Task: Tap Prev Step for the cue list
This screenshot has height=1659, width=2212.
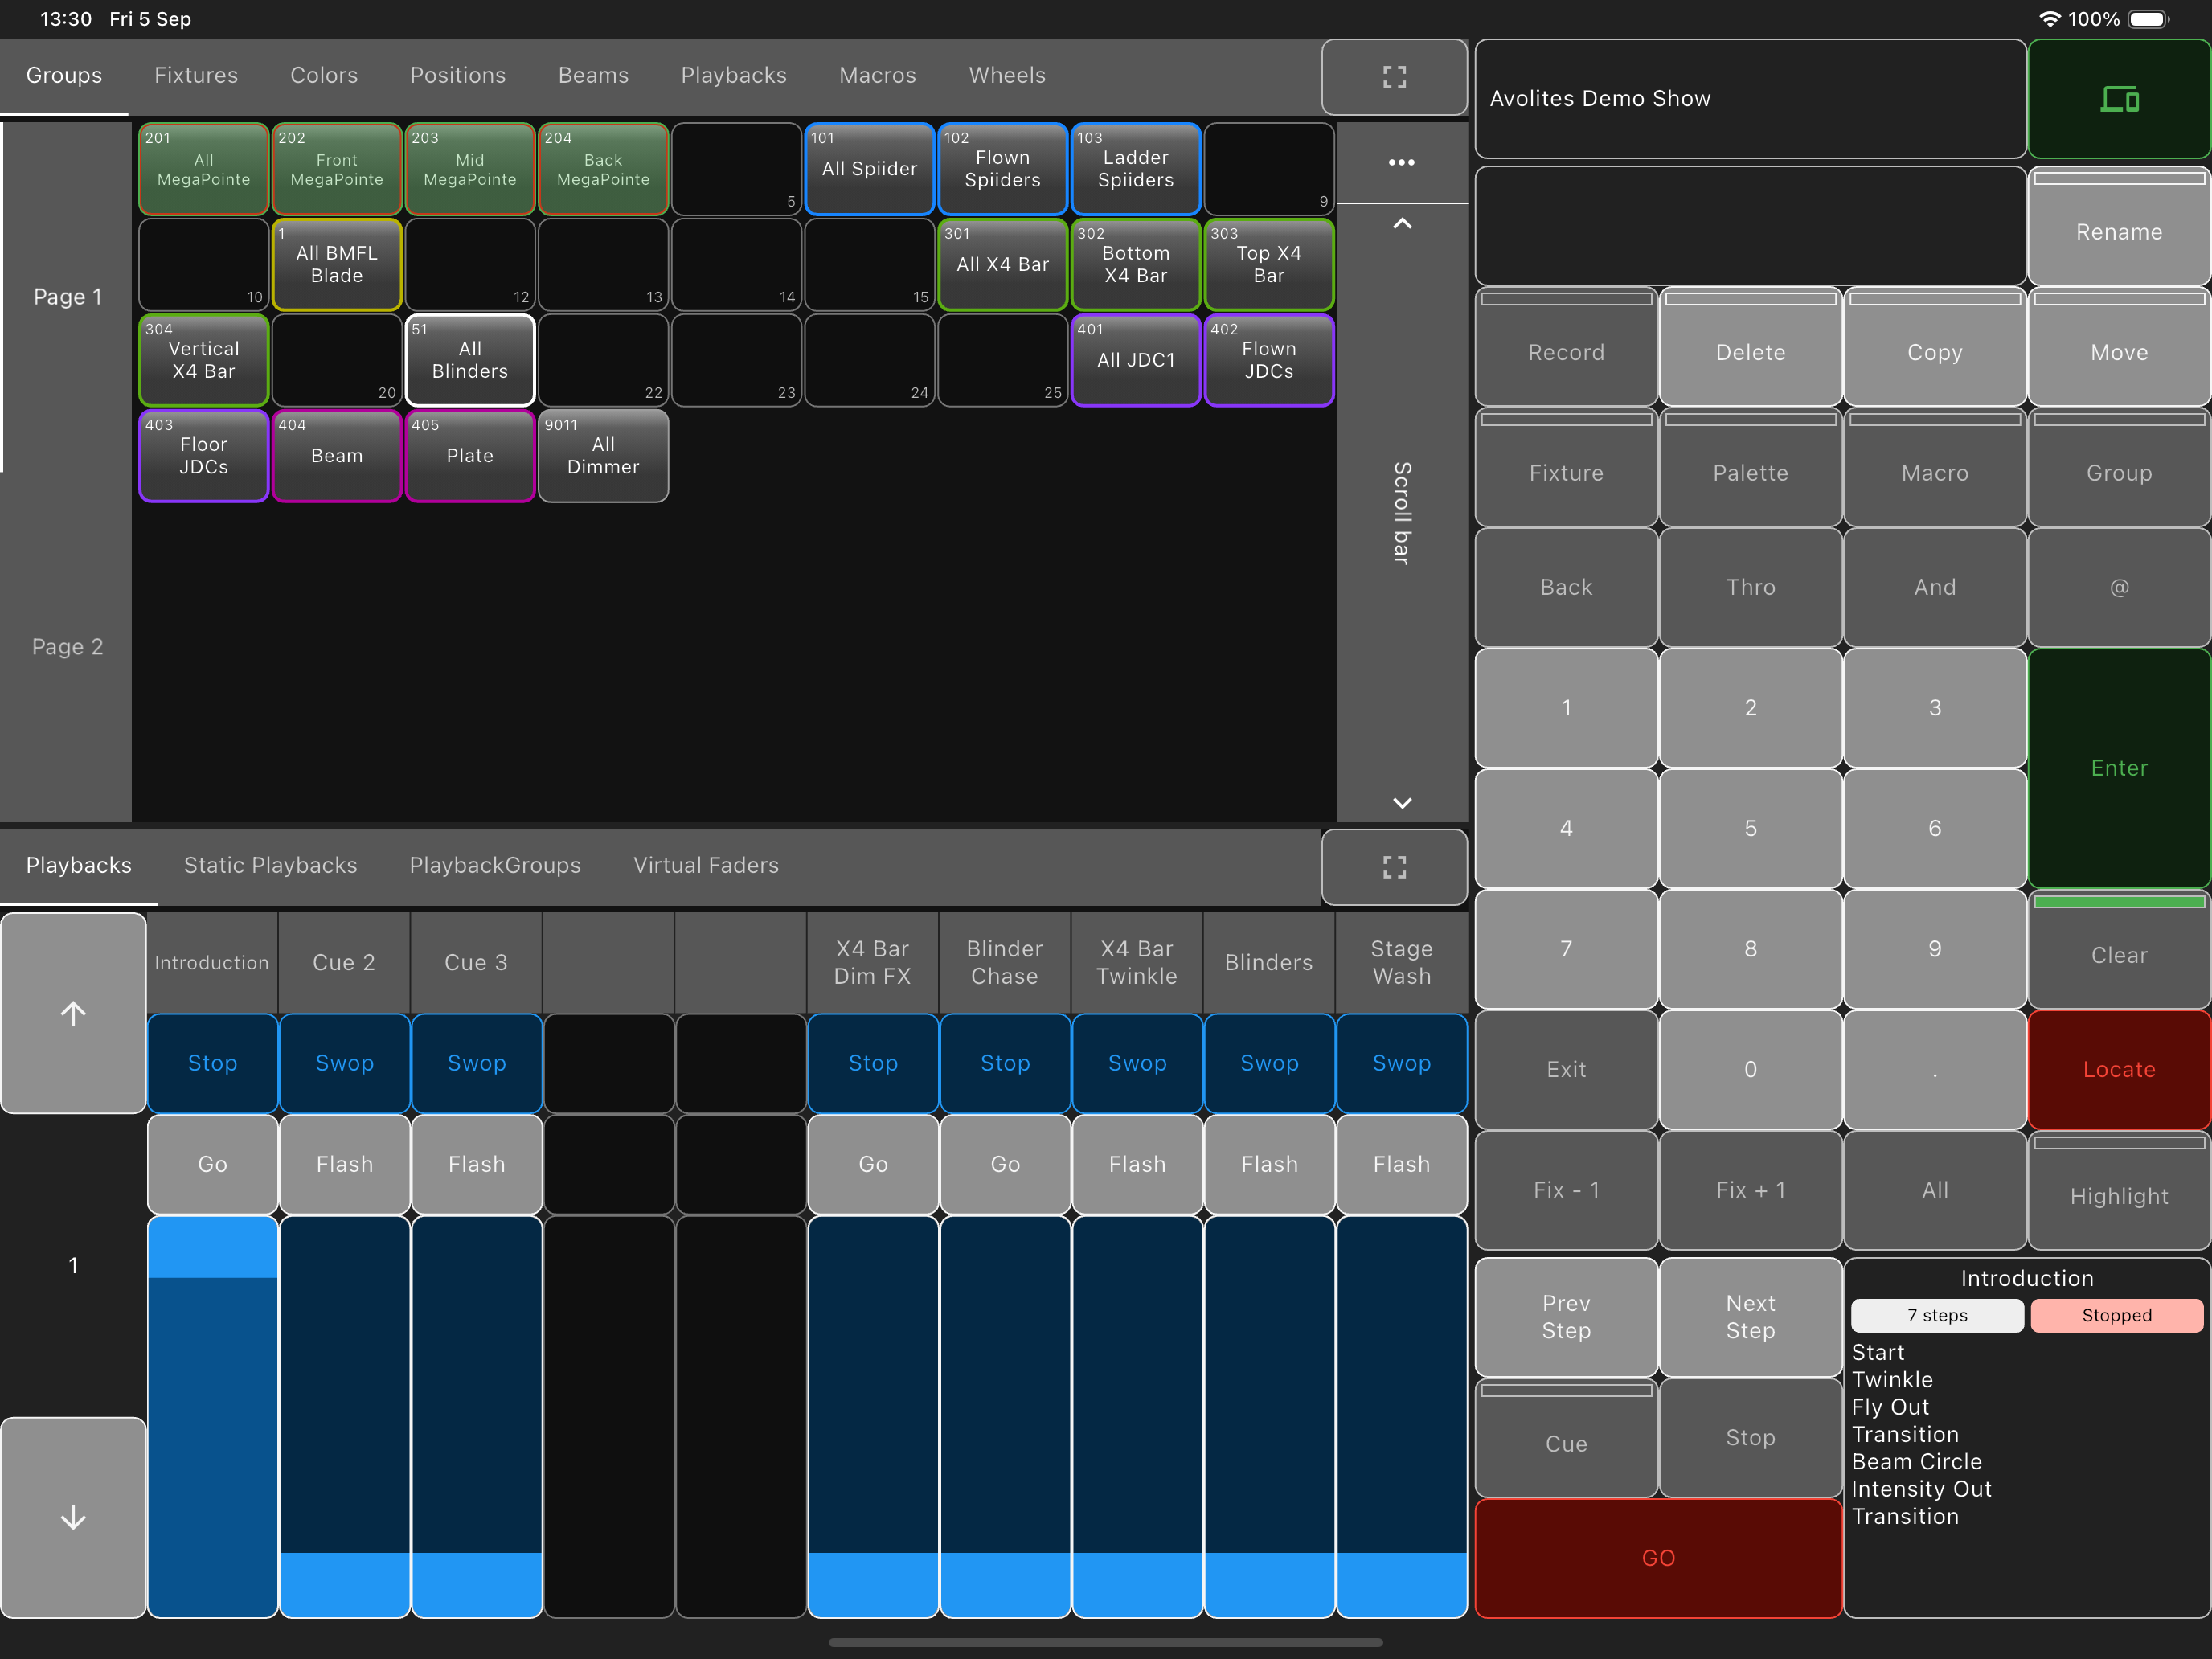Action: (1566, 1317)
